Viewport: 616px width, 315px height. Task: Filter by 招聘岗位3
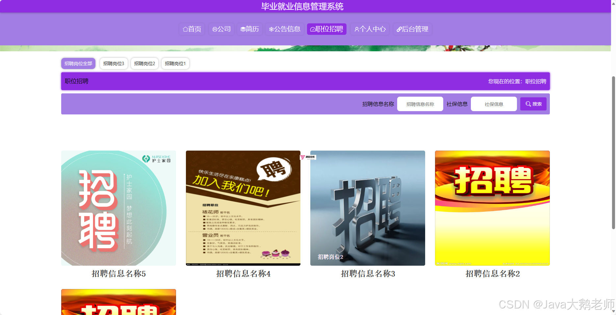(114, 63)
